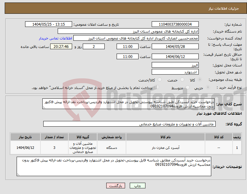Click the remaining days field showing 2
The width and height of the screenshot is (247, 194).
point(94,46)
